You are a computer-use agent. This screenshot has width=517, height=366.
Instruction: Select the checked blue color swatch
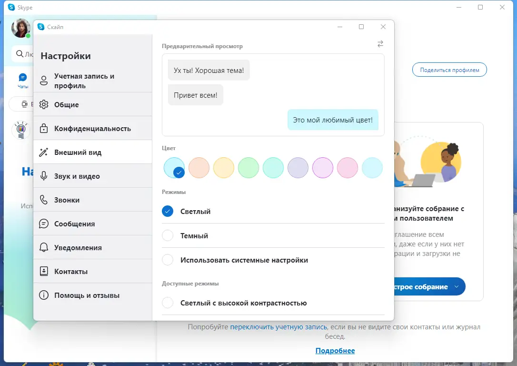coord(174,168)
